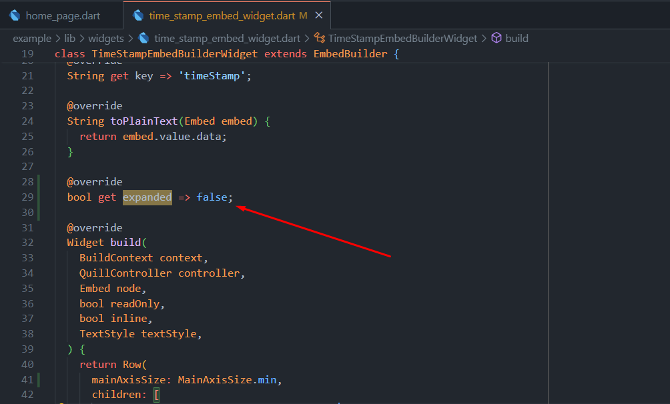This screenshot has height=404, width=670.
Task: Click line number 29 in the gutter
Action: pyautogui.click(x=27, y=197)
